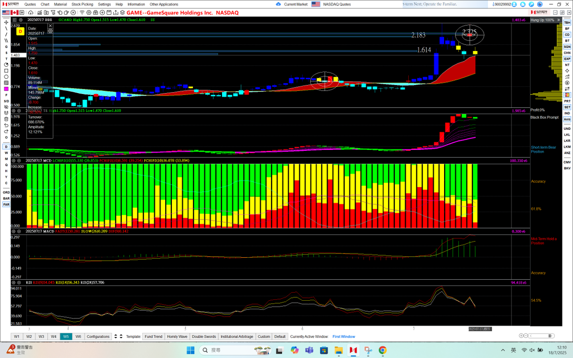Click the Axis button in right sidebar

coord(567,119)
